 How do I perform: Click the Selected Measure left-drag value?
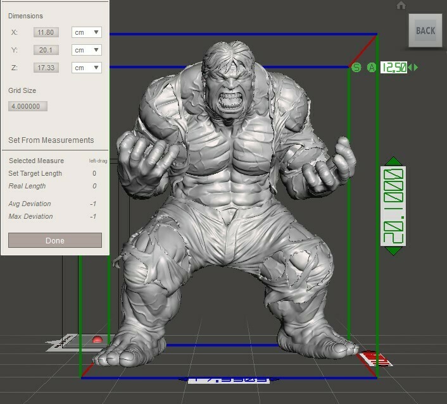(98, 161)
